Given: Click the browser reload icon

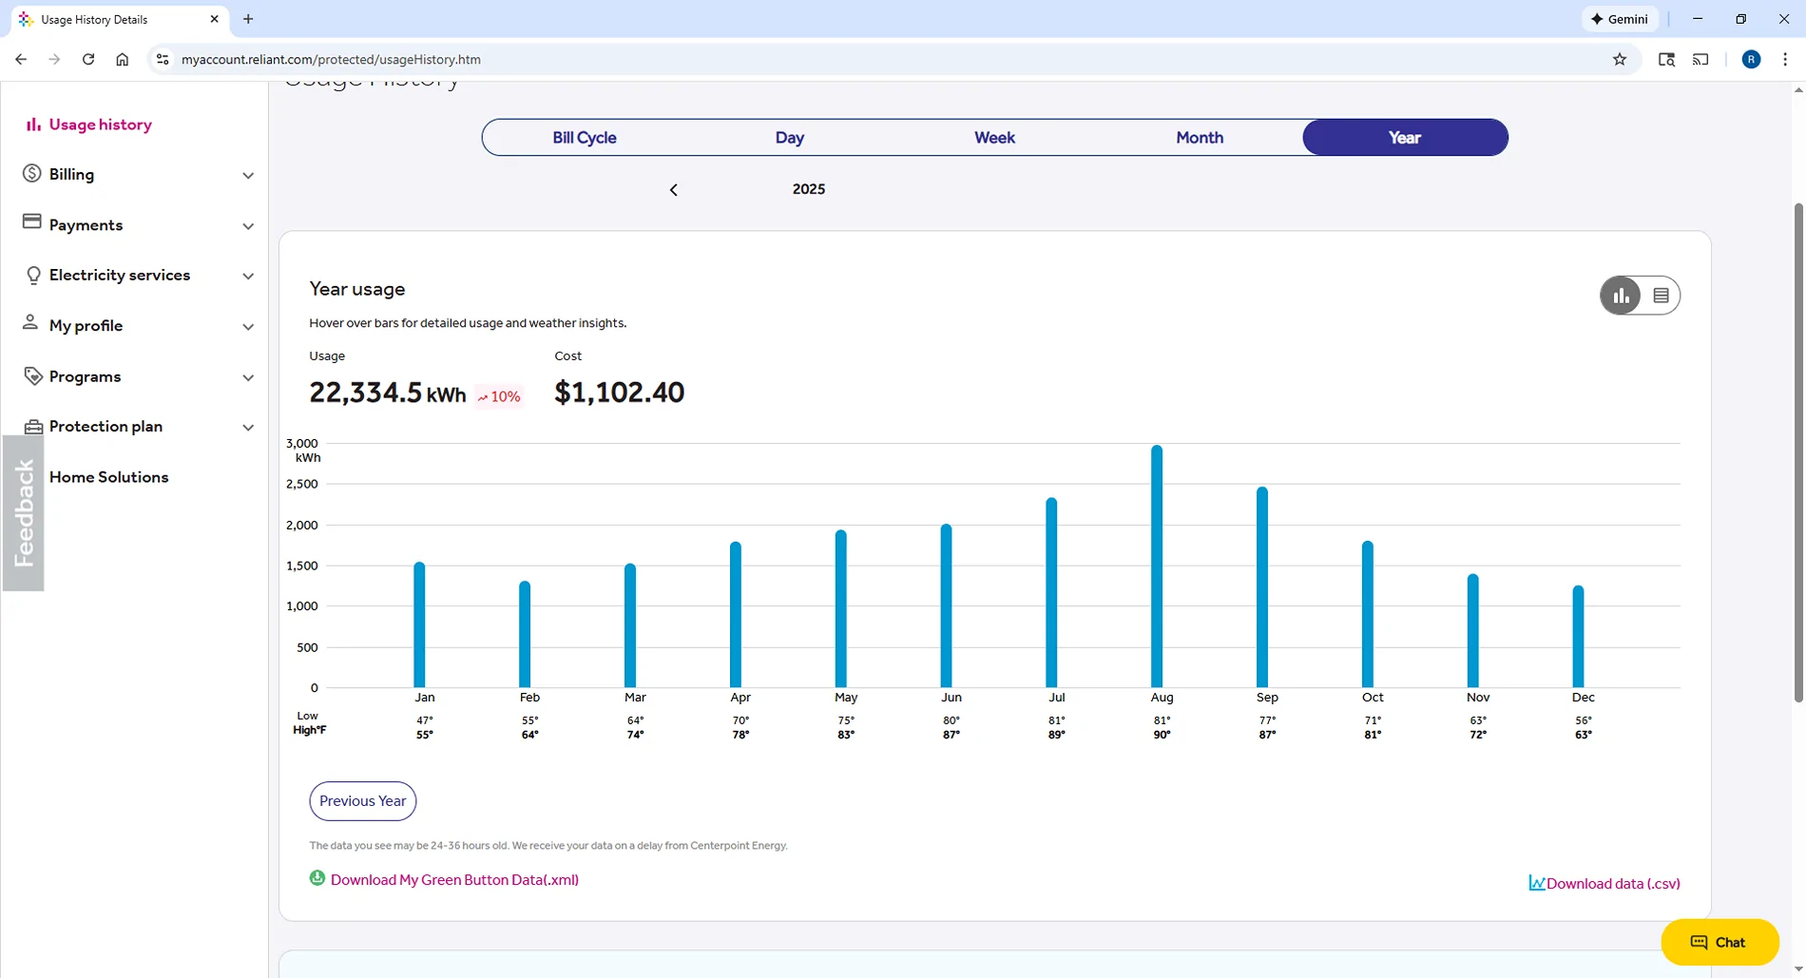Looking at the screenshot, I should [x=88, y=59].
